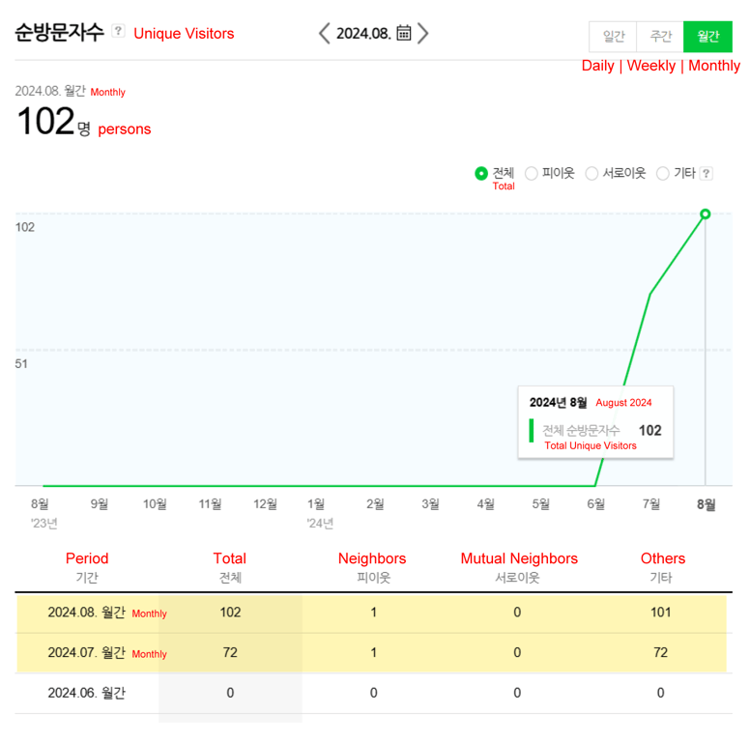Viewport: 750px width, 742px height.
Task: Click the 서로이웃 column header
Action: [x=517, y=578]
